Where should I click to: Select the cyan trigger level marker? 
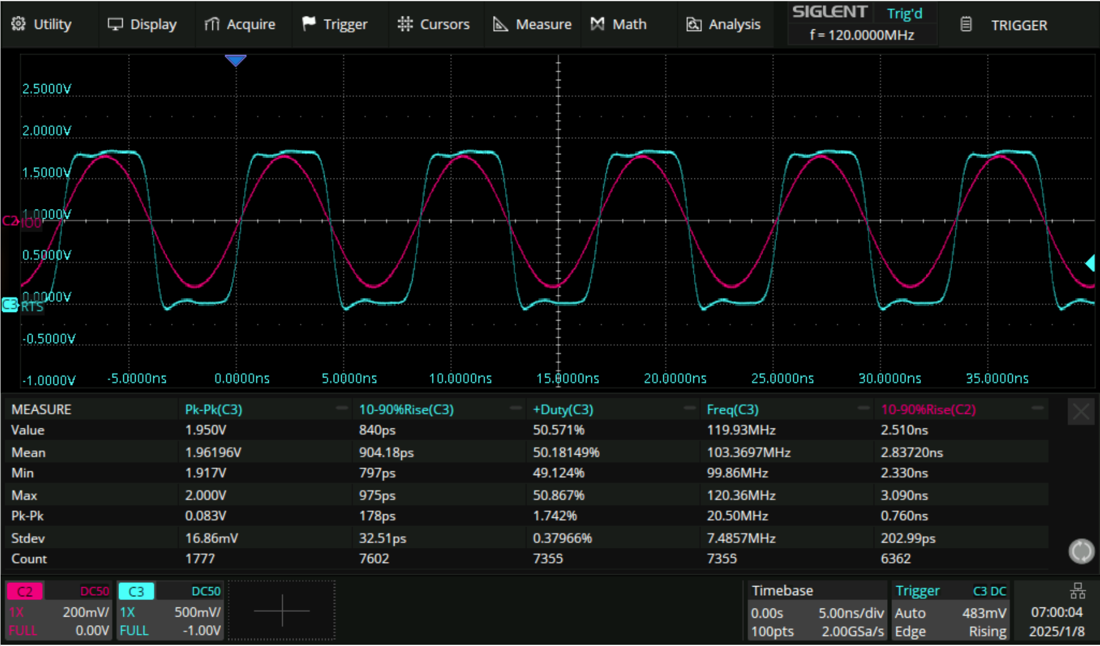pos(1090,264)
